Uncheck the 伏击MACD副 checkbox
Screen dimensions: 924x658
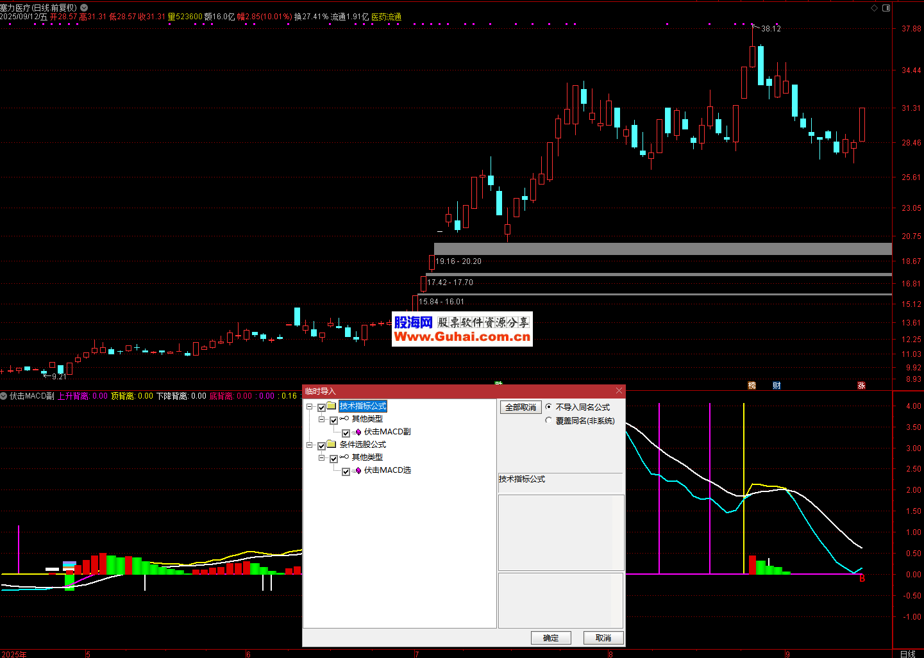point(346,433)
